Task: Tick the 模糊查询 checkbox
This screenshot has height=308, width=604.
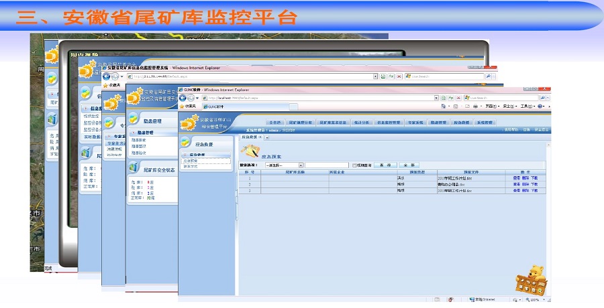Action: (x=354, y=165)
